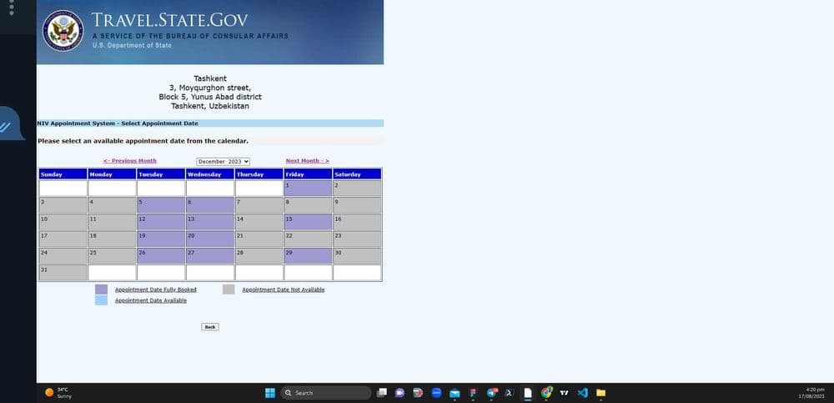The width and height of the screenshot is (834, 403).
Task: Click the Friday column header
Action: tap(308, 174)
